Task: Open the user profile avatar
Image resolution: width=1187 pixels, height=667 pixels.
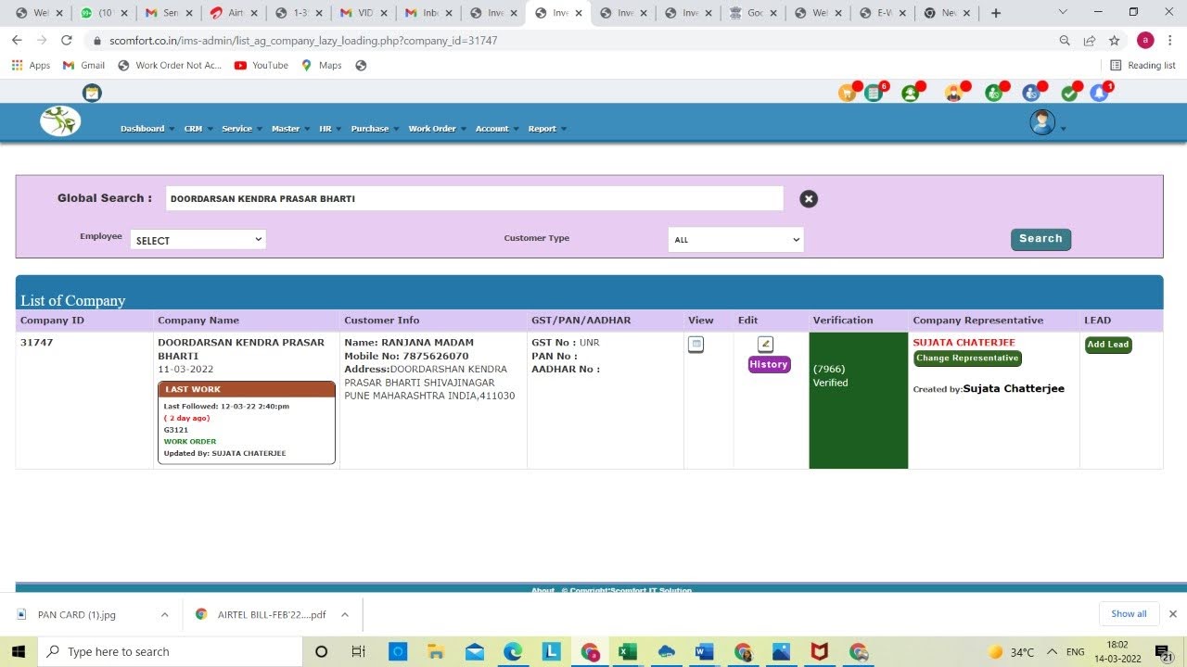Action: point(1042,122)
